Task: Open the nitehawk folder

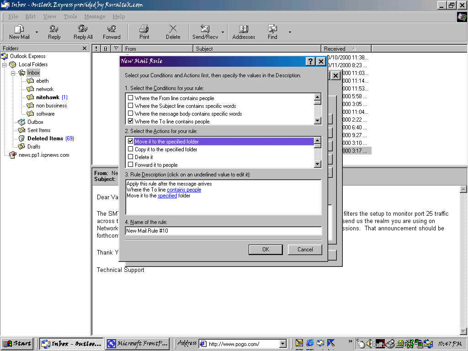Action: pyautogui.click(x=48, y=97)
